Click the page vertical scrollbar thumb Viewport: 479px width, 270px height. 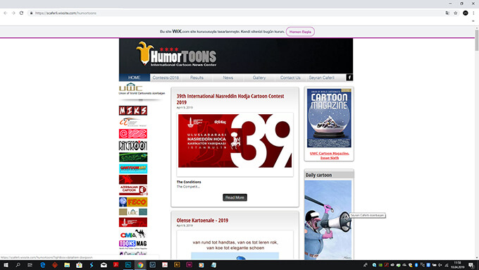(x=477, y=39)
